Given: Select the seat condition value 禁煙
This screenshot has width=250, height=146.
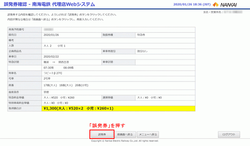Looking at the screenshot, I should [x=46, y=92].
